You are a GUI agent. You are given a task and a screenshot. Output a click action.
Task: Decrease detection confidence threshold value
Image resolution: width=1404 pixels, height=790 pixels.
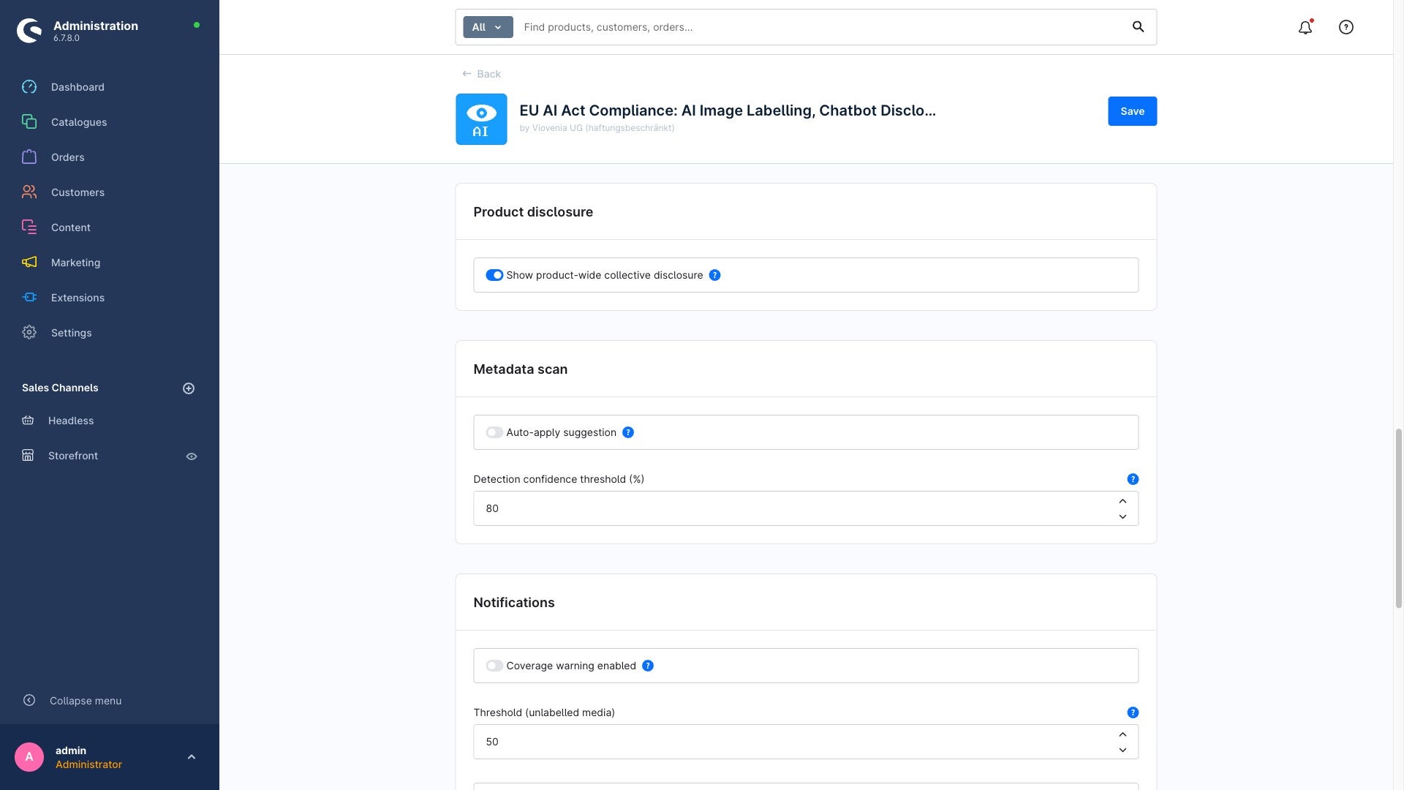[1122, 516]
